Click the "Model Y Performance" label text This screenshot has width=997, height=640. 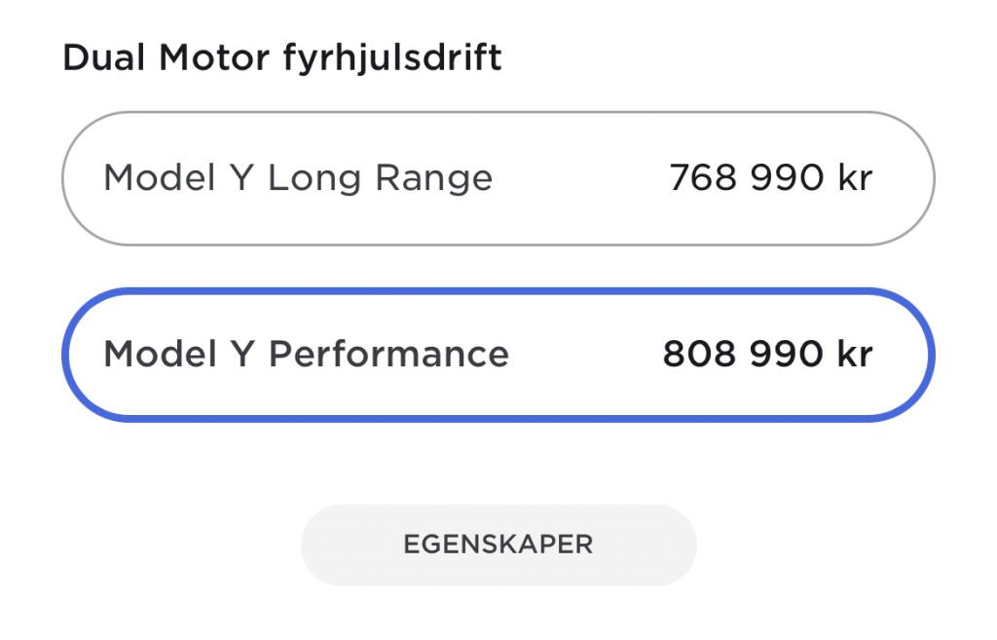click(306, 354)
